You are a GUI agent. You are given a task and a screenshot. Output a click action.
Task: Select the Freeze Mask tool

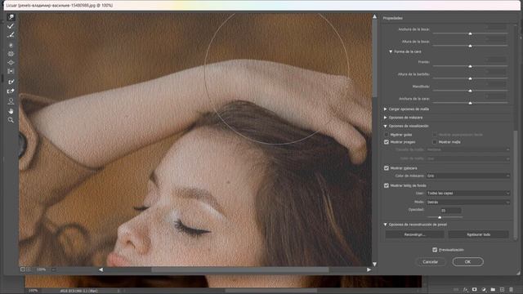[x=11, y=82]
